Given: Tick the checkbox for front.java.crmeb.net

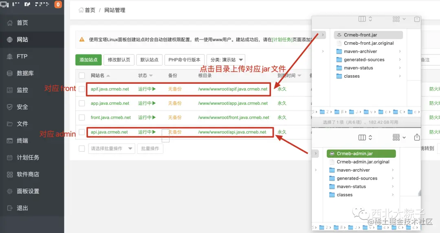Looking at the screenshot, I should pos(81,118).
